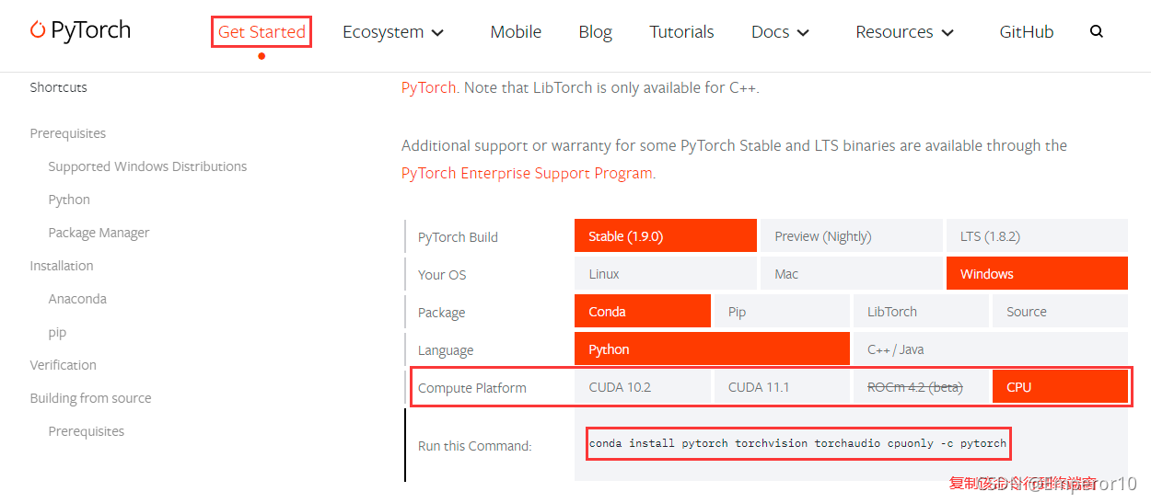Screen dimensions: 1151x503
Task: Choose C++ / Java language
Action: 990,349
